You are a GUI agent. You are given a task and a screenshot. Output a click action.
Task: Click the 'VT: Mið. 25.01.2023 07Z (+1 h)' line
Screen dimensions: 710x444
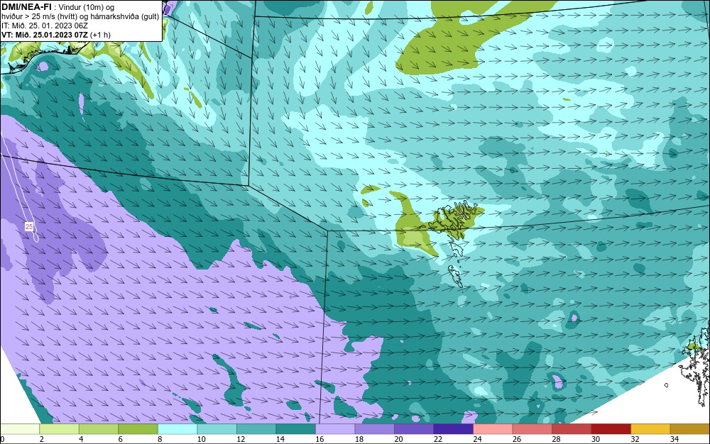point(55,35)
